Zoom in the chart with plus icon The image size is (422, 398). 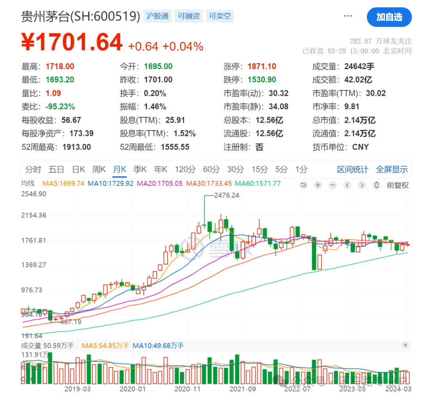click(x=318, y=185)
